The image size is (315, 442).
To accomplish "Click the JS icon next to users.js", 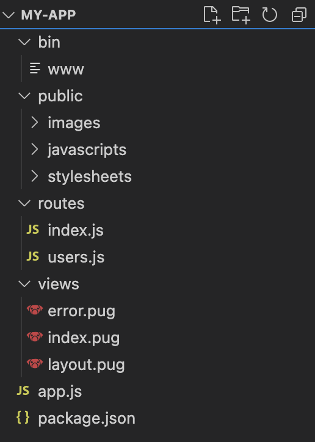I will coord(33,256).
